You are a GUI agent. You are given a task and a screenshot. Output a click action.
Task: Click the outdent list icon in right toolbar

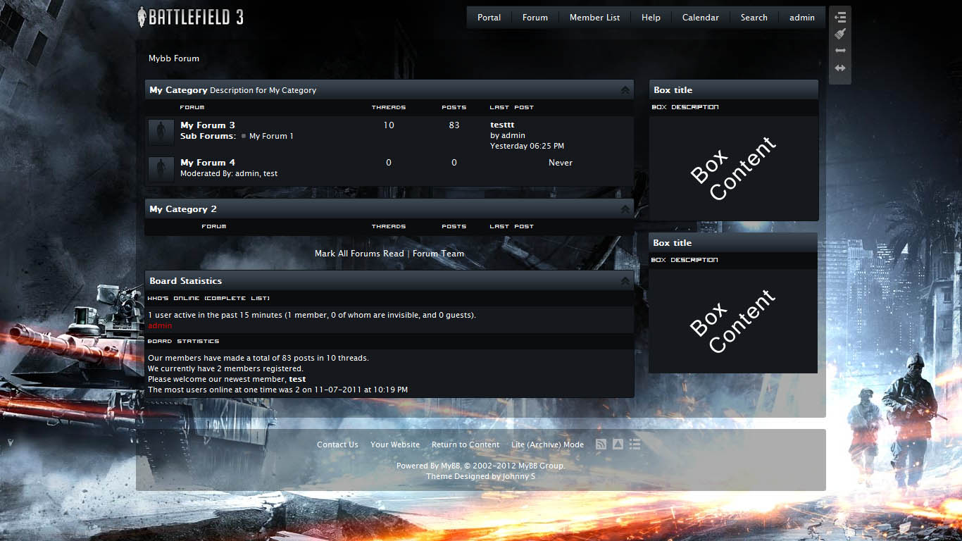pyautogui.click(x=840, y=18)
